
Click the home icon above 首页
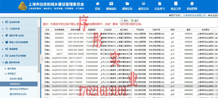click(98, 4)
